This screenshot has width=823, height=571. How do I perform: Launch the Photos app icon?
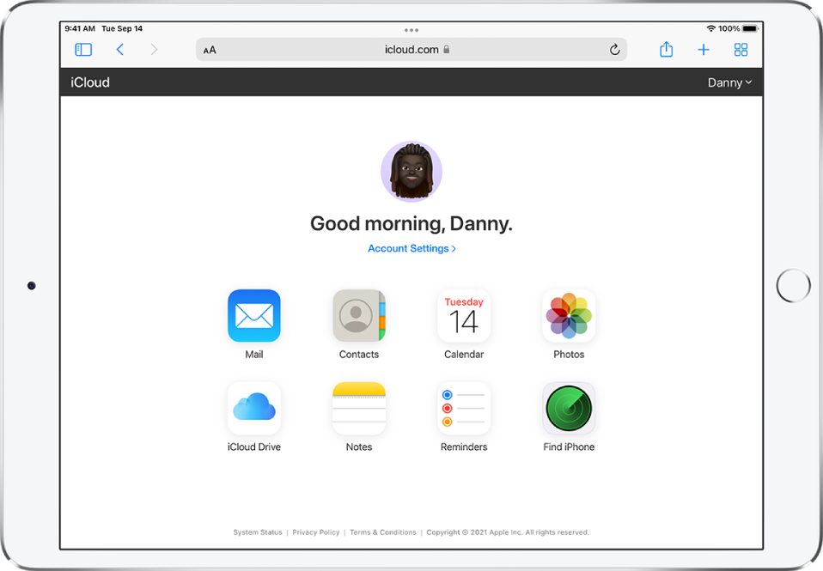click(569, 315)
